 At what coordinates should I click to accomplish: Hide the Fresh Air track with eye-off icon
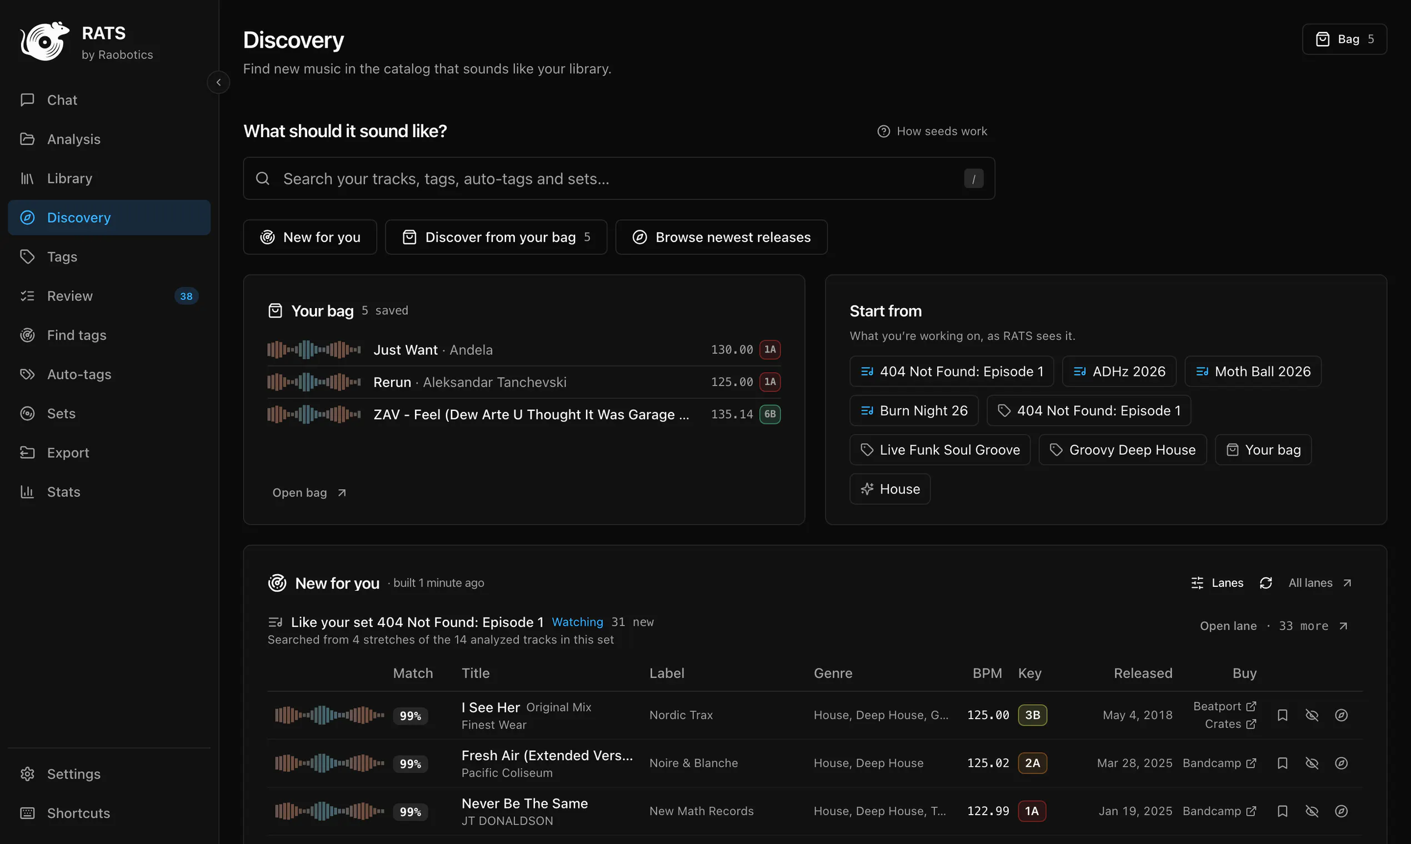point(1312,764)
